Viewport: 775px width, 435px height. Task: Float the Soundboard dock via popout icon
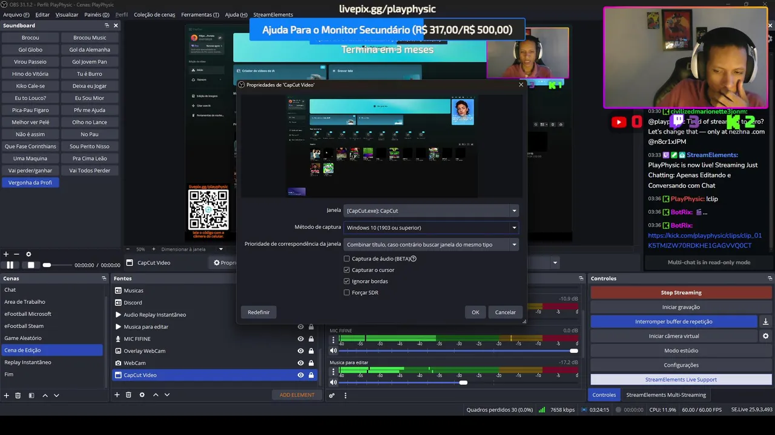107,25
